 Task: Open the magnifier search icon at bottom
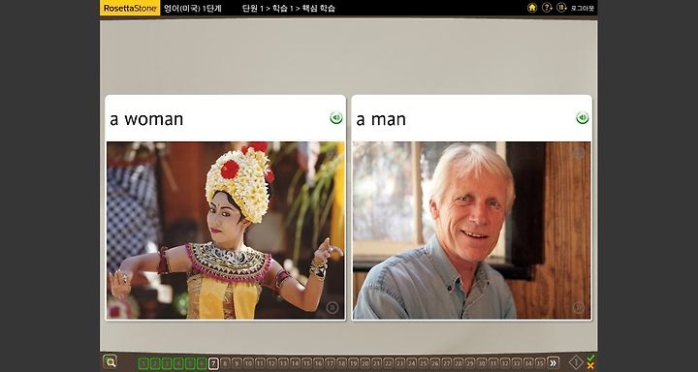110,361
